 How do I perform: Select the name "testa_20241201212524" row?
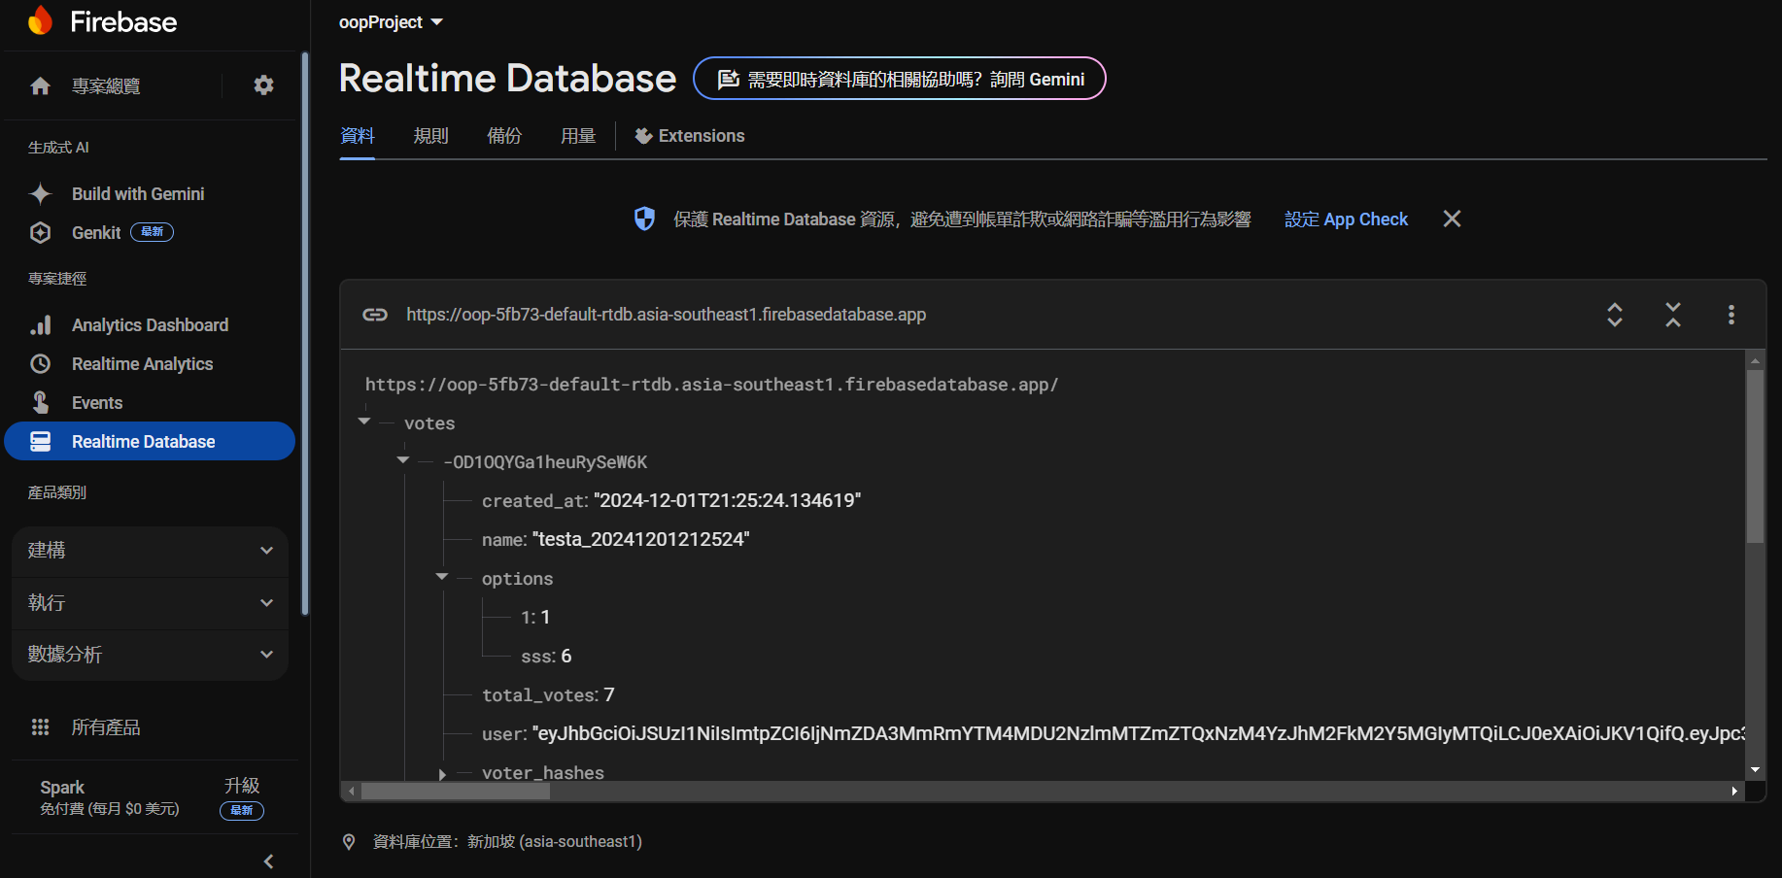click(616, 540)
